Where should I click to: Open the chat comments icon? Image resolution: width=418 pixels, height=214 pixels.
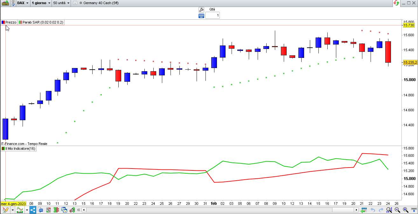40,210
